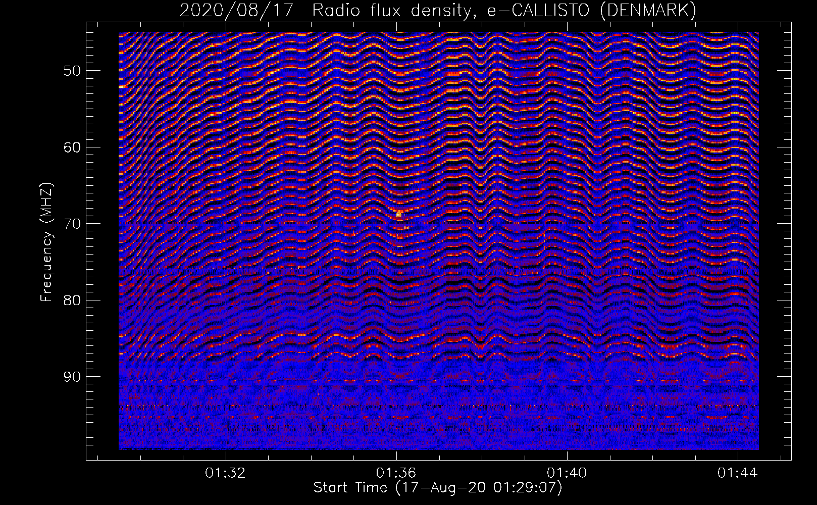Click the 70 frequency tick label
Image resolution: width=817 pixels, height=505 pixels.
(x=72, y=223)
